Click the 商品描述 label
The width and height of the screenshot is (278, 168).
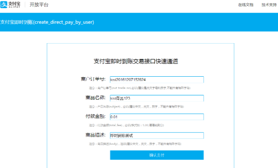point(95,135)
